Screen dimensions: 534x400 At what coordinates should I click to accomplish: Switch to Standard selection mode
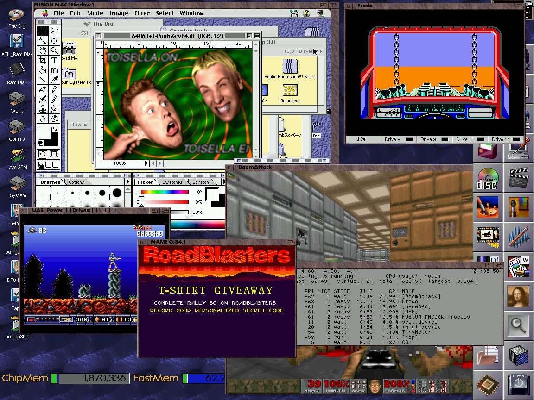[x=43, y=154]
